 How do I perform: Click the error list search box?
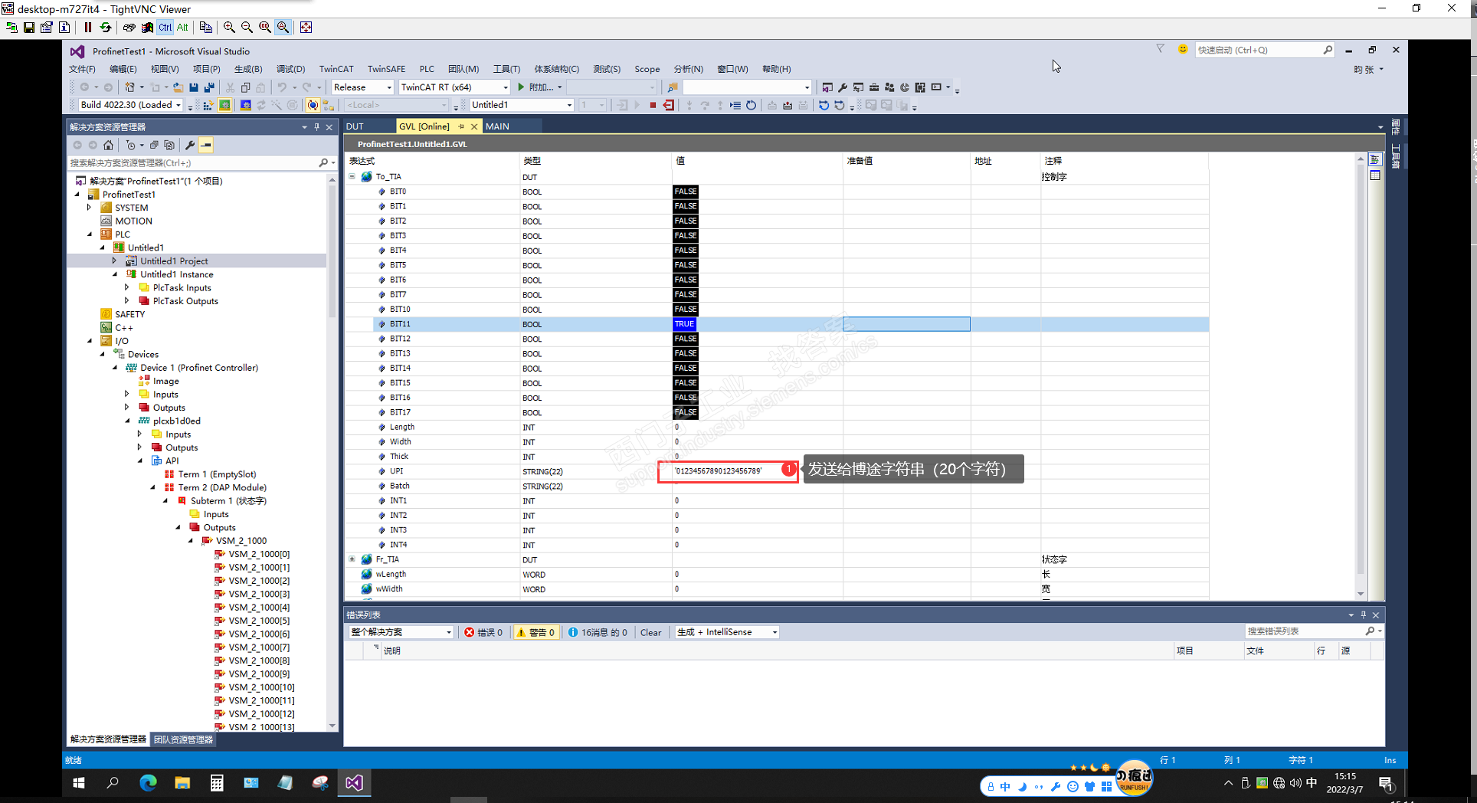click(x=1313, y=631)
